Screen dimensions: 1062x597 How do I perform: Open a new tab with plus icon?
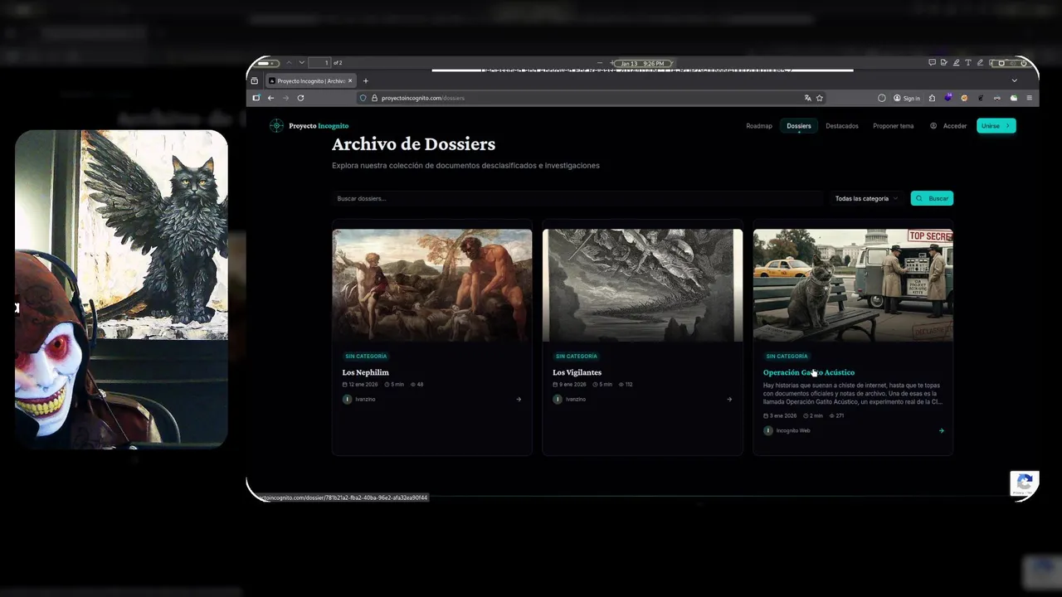[x=365, y=80]
